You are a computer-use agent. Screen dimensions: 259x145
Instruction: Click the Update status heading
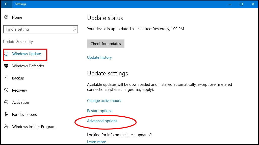click(105, 18)
